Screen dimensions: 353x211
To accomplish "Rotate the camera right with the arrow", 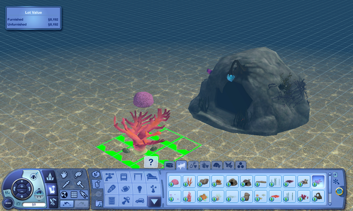I will tap(29, 189).
